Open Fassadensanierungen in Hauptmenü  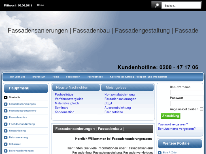[22, 104]
